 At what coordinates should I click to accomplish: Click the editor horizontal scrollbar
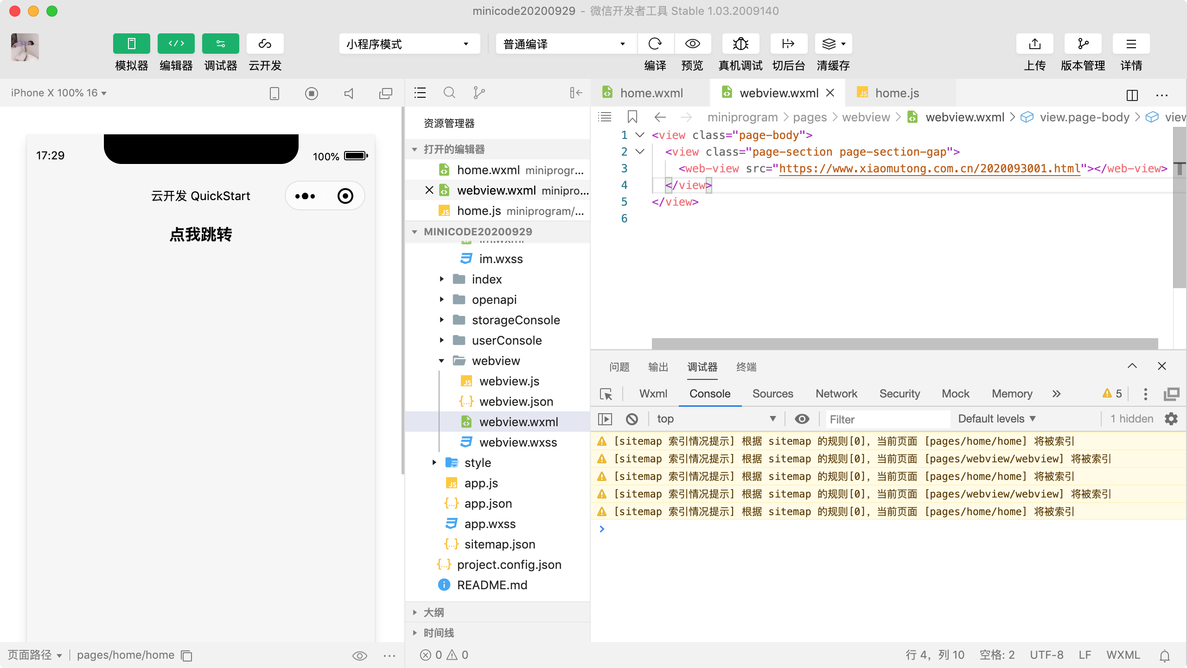coord(904,343)
